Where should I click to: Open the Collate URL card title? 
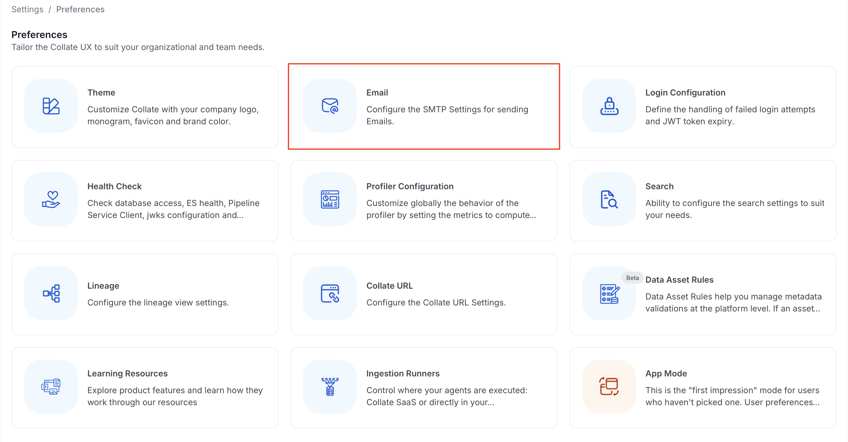pos(389,286)
